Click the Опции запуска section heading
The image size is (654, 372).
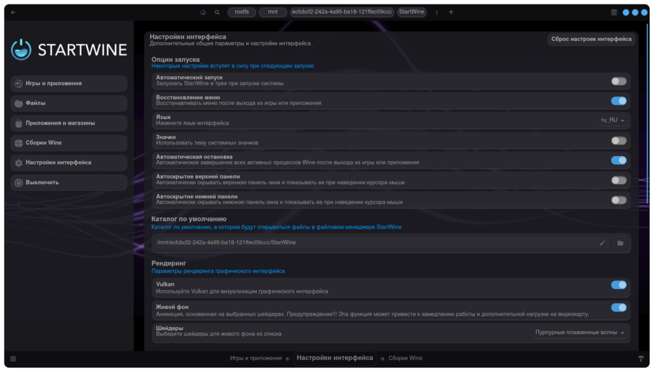[x=175, y=59]
